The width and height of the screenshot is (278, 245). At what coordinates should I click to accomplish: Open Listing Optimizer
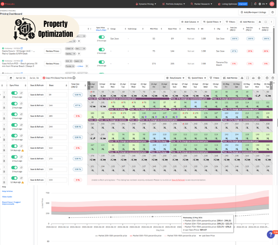coord(232,4)
